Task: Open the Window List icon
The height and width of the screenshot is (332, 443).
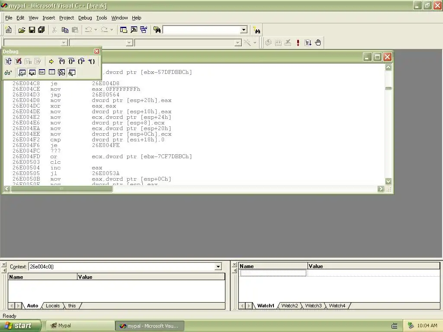Action: [x=144, y=30]
